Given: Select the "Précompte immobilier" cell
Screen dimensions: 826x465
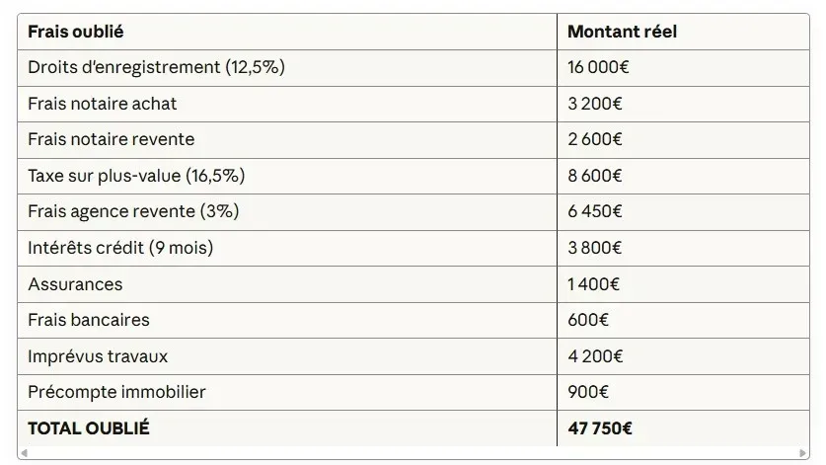Looking at the screenshot, I should coord(116,392).
